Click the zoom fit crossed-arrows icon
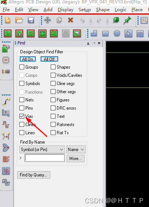Viewport: 149px width, 207px height. tap(6, 171)
